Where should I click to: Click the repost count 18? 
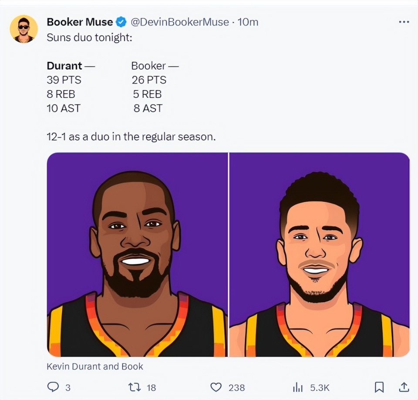151,387
